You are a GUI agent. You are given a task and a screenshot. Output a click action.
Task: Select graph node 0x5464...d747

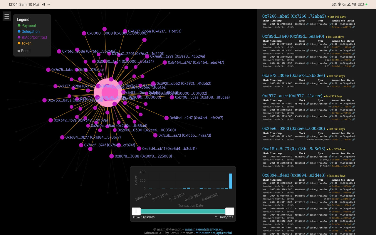click(165, 63)
